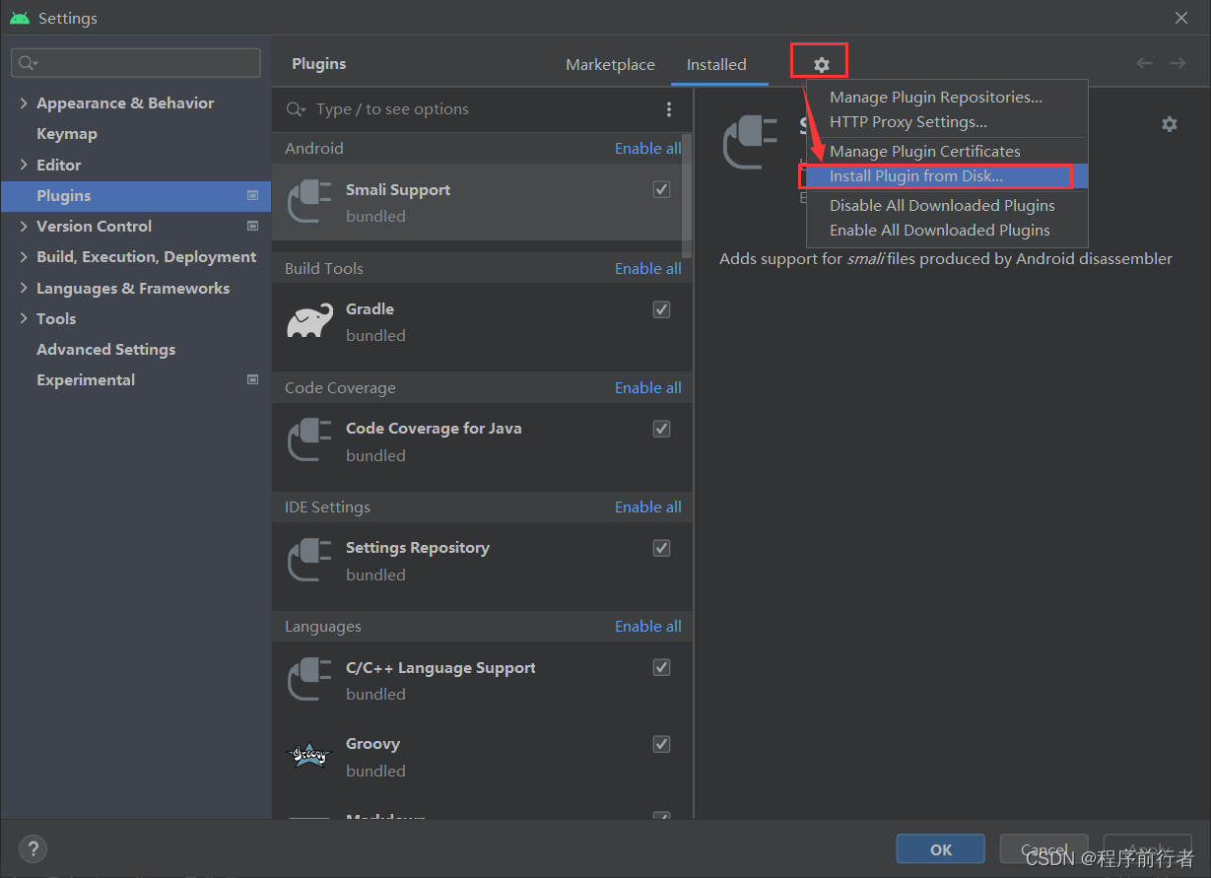The image size is (1211, 878).
Task: Switch to the Installed tab
Action: [716, 64]
